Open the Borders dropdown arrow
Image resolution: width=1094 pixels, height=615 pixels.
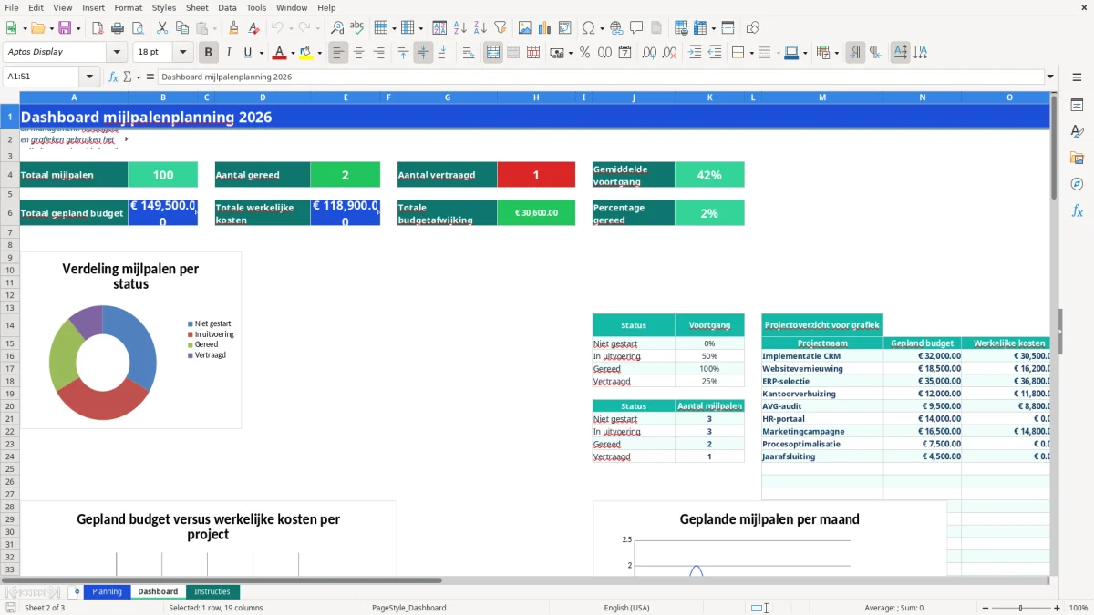[750, 53]
